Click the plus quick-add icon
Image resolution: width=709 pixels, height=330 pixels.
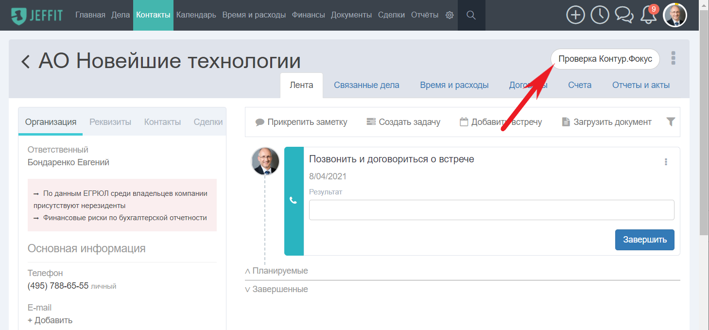tap(576, 15)
